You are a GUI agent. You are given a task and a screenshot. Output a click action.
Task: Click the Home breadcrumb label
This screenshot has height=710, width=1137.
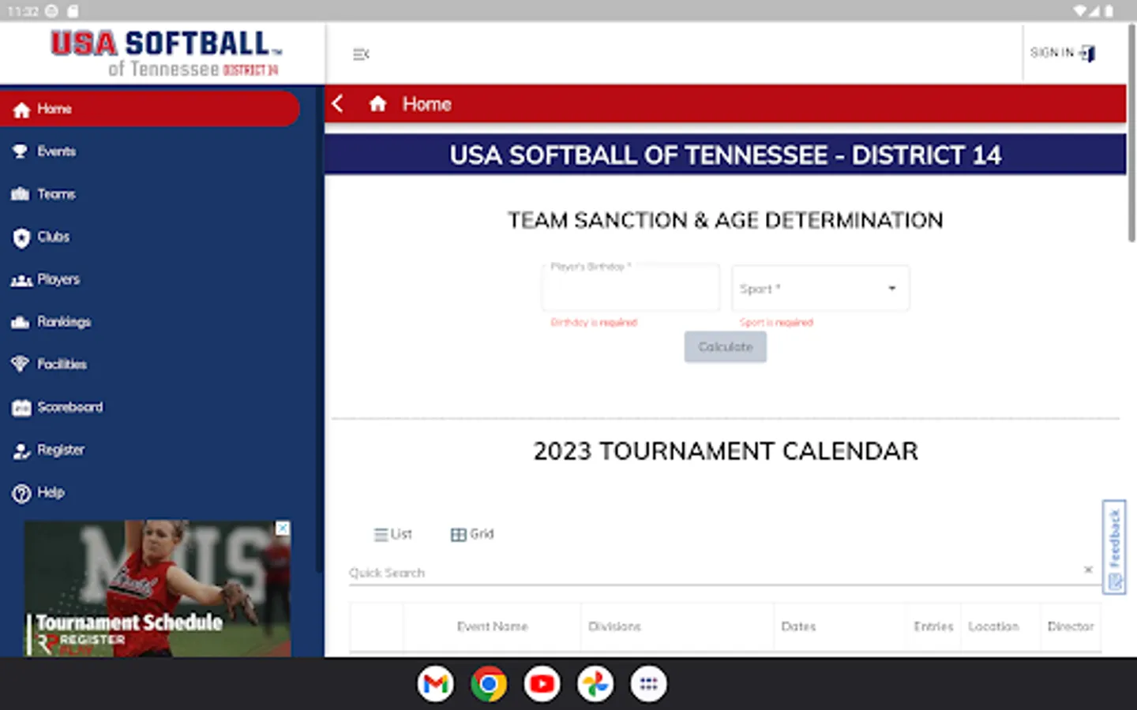coord(427,104)
